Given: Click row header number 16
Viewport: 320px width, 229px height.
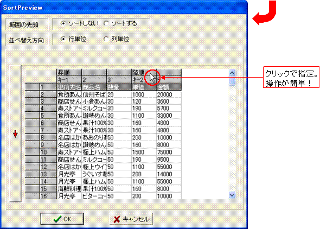Looking at the screenshot, I should coord(48,196).
